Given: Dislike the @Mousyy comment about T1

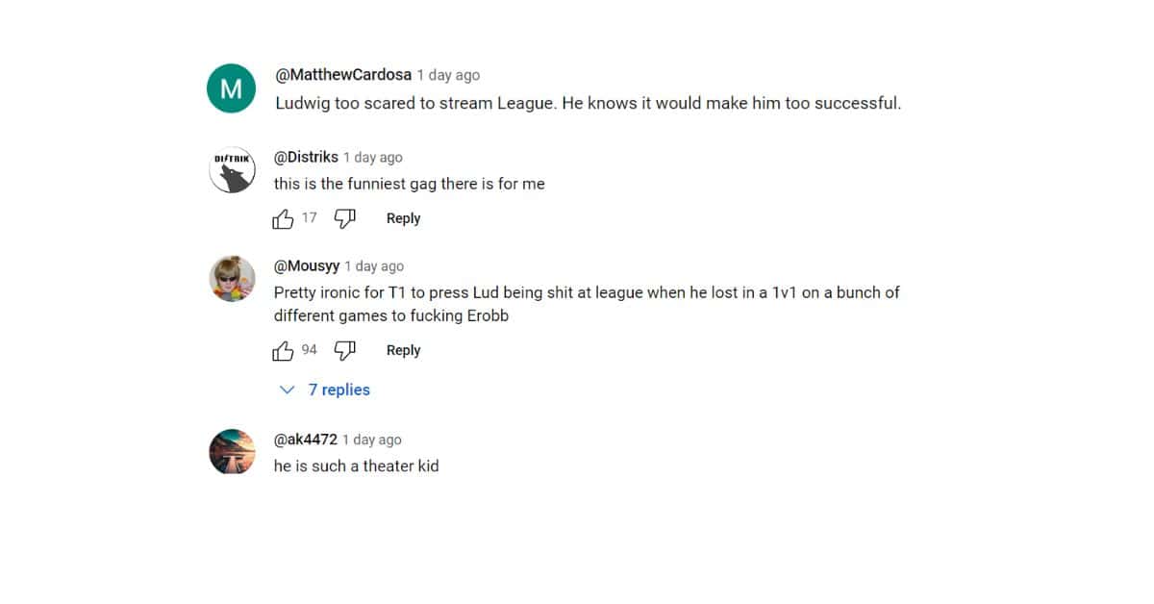Looking at the screenshot, I should pyautogui.click(x=345, y=351).
